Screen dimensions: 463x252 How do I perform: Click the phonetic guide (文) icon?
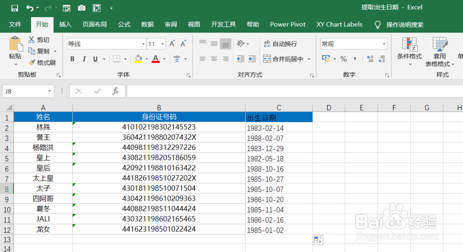point(176,59)
